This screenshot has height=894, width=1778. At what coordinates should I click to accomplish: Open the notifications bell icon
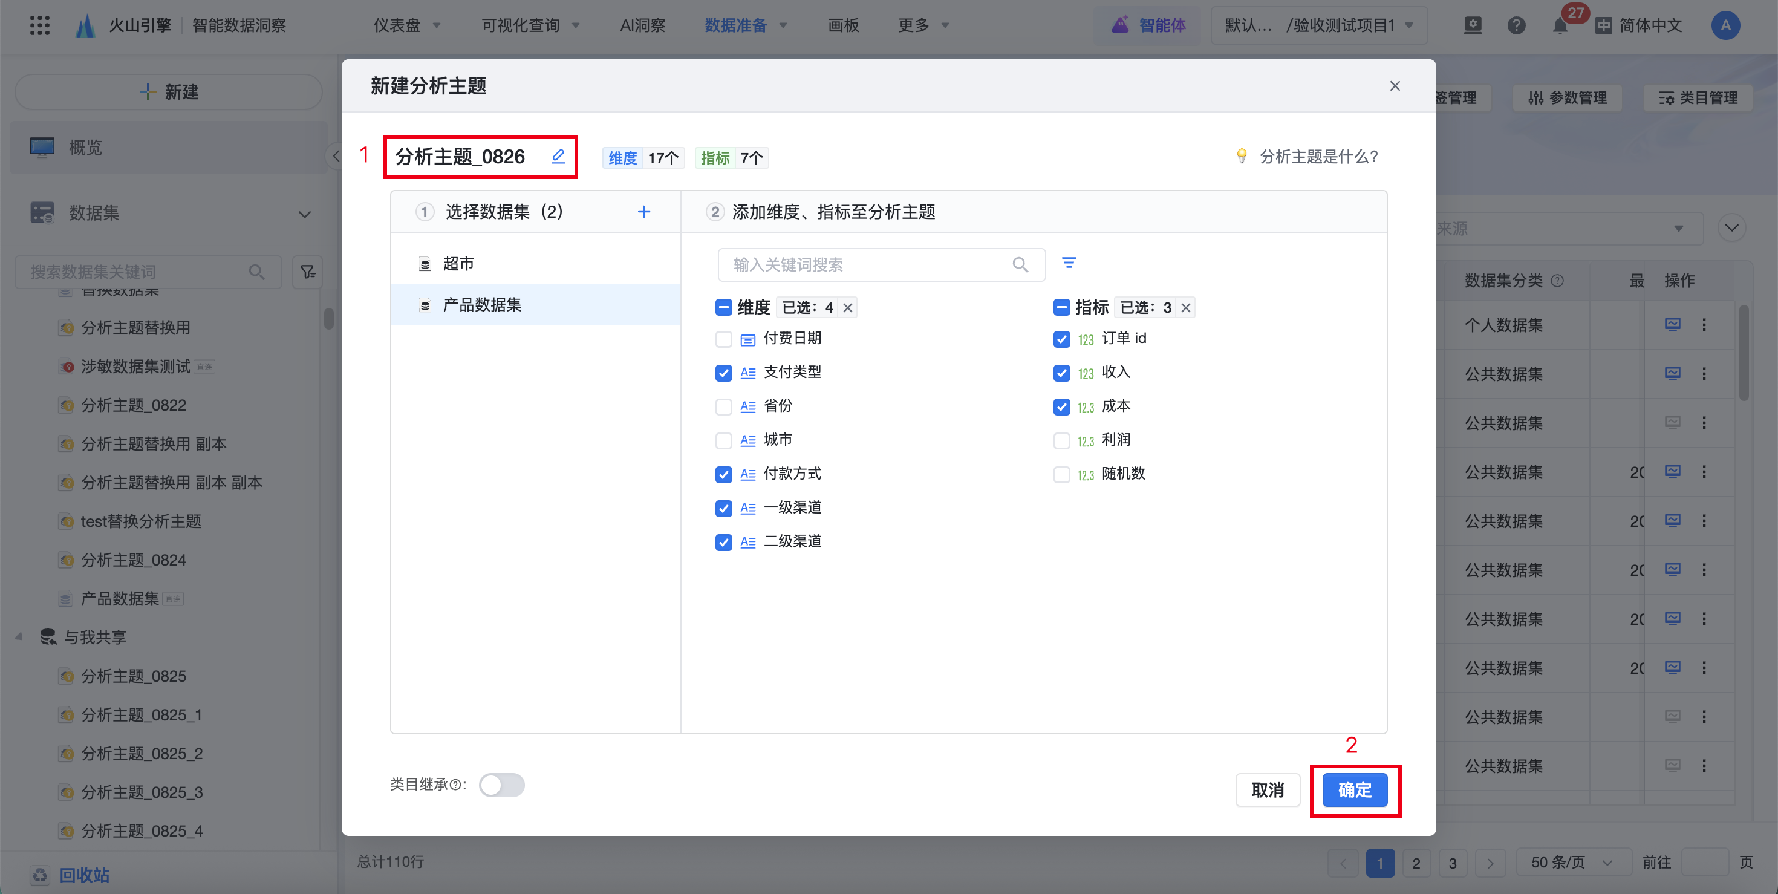click(x=1559, y=26)
